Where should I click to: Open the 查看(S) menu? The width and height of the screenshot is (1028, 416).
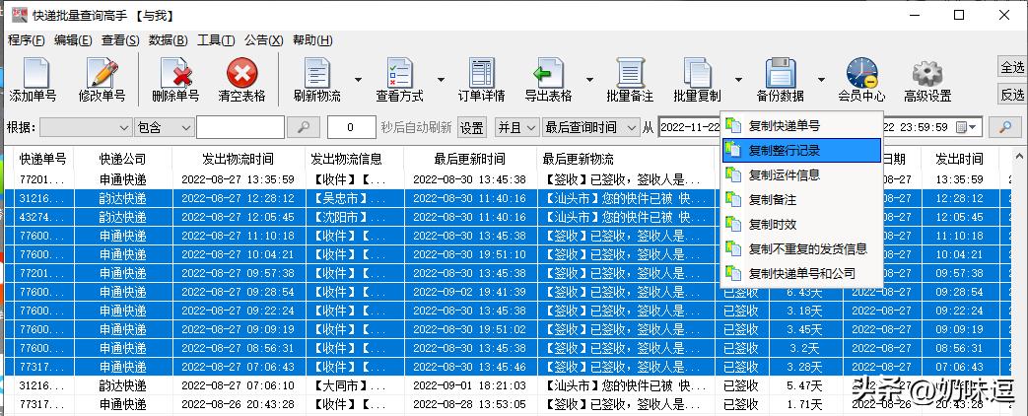(x=120, y=40)
